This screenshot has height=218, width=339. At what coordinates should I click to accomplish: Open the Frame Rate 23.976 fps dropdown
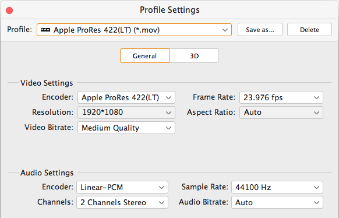(x=281, y=97)
